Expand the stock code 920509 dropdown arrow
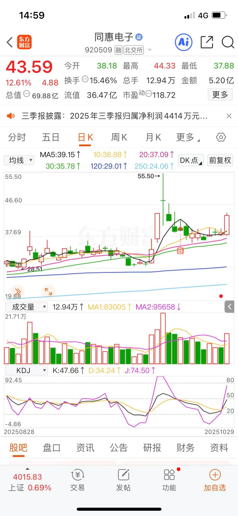238x516 pixels. pos(150,50)
